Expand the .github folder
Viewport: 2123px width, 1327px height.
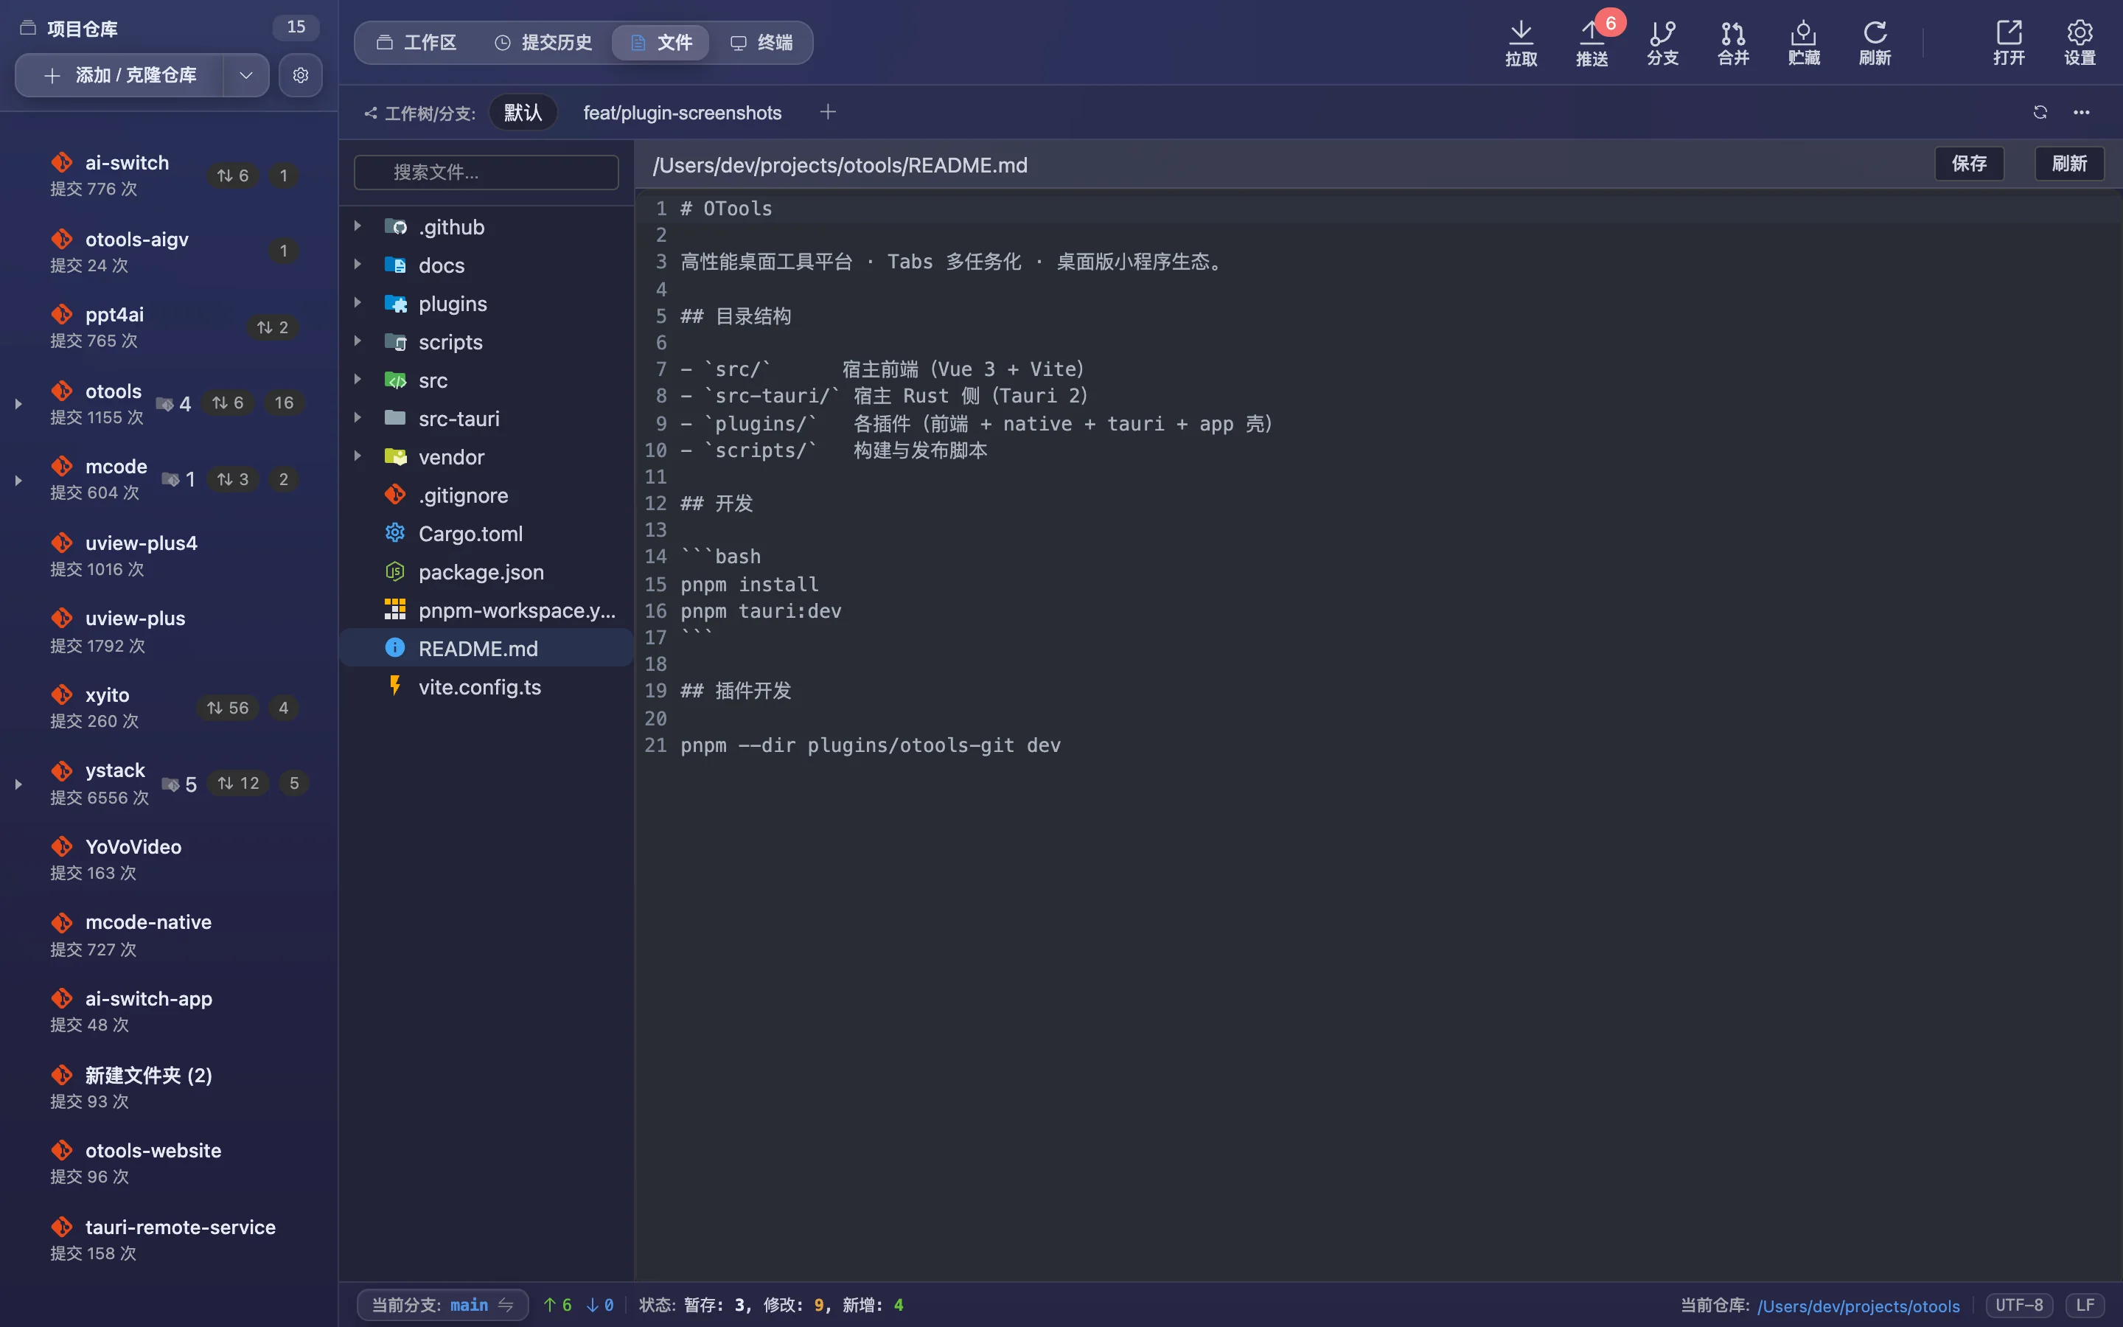click(x=358, y=226)
